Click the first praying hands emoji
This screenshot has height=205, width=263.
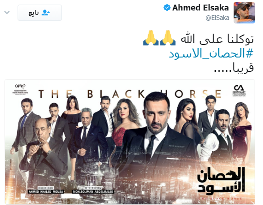pos(168,38)
